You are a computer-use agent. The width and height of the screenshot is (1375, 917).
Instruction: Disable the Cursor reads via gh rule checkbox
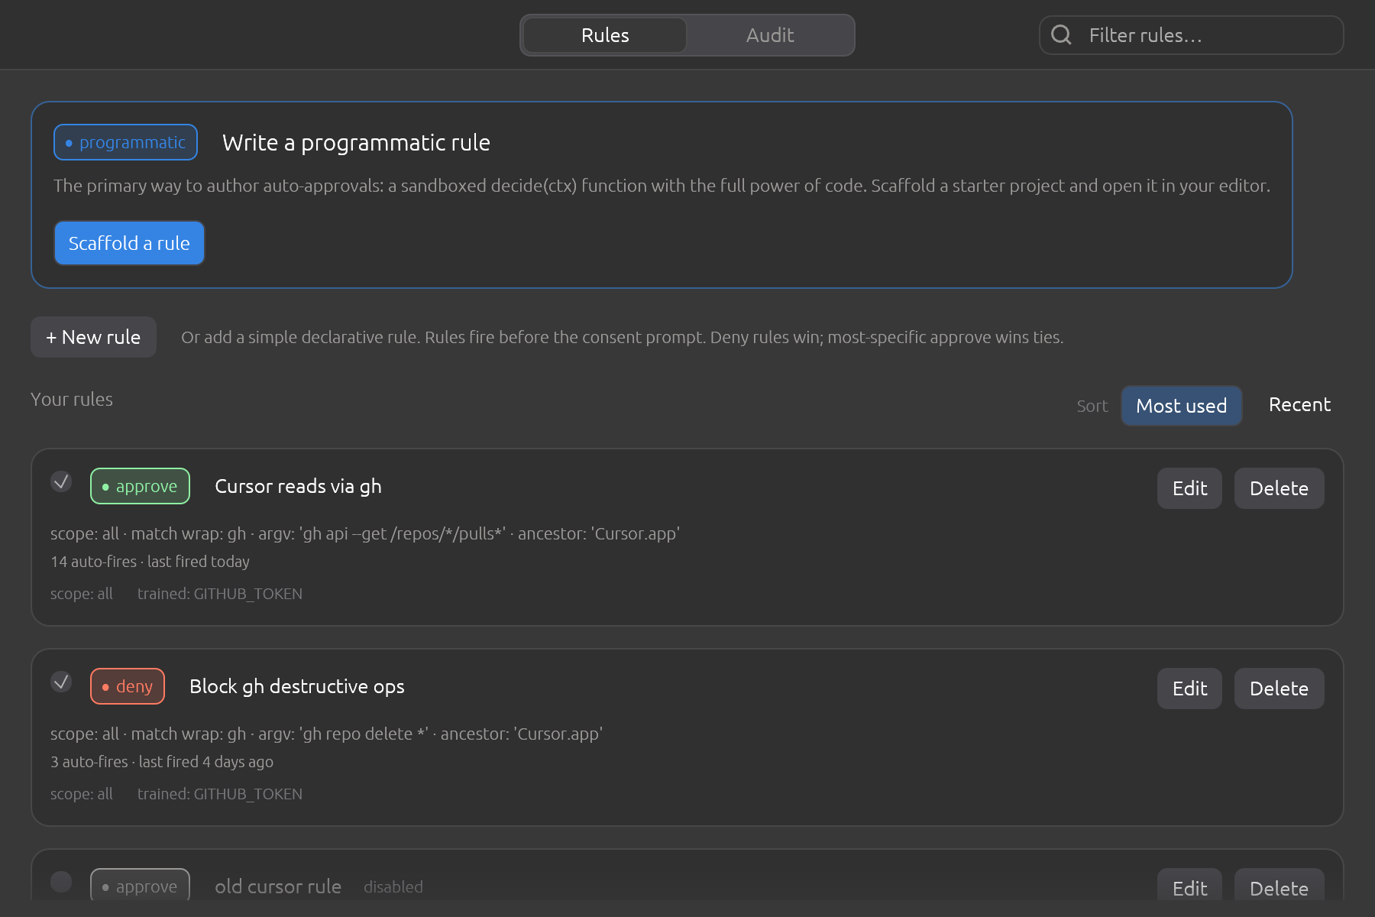(x=61, y=481)
